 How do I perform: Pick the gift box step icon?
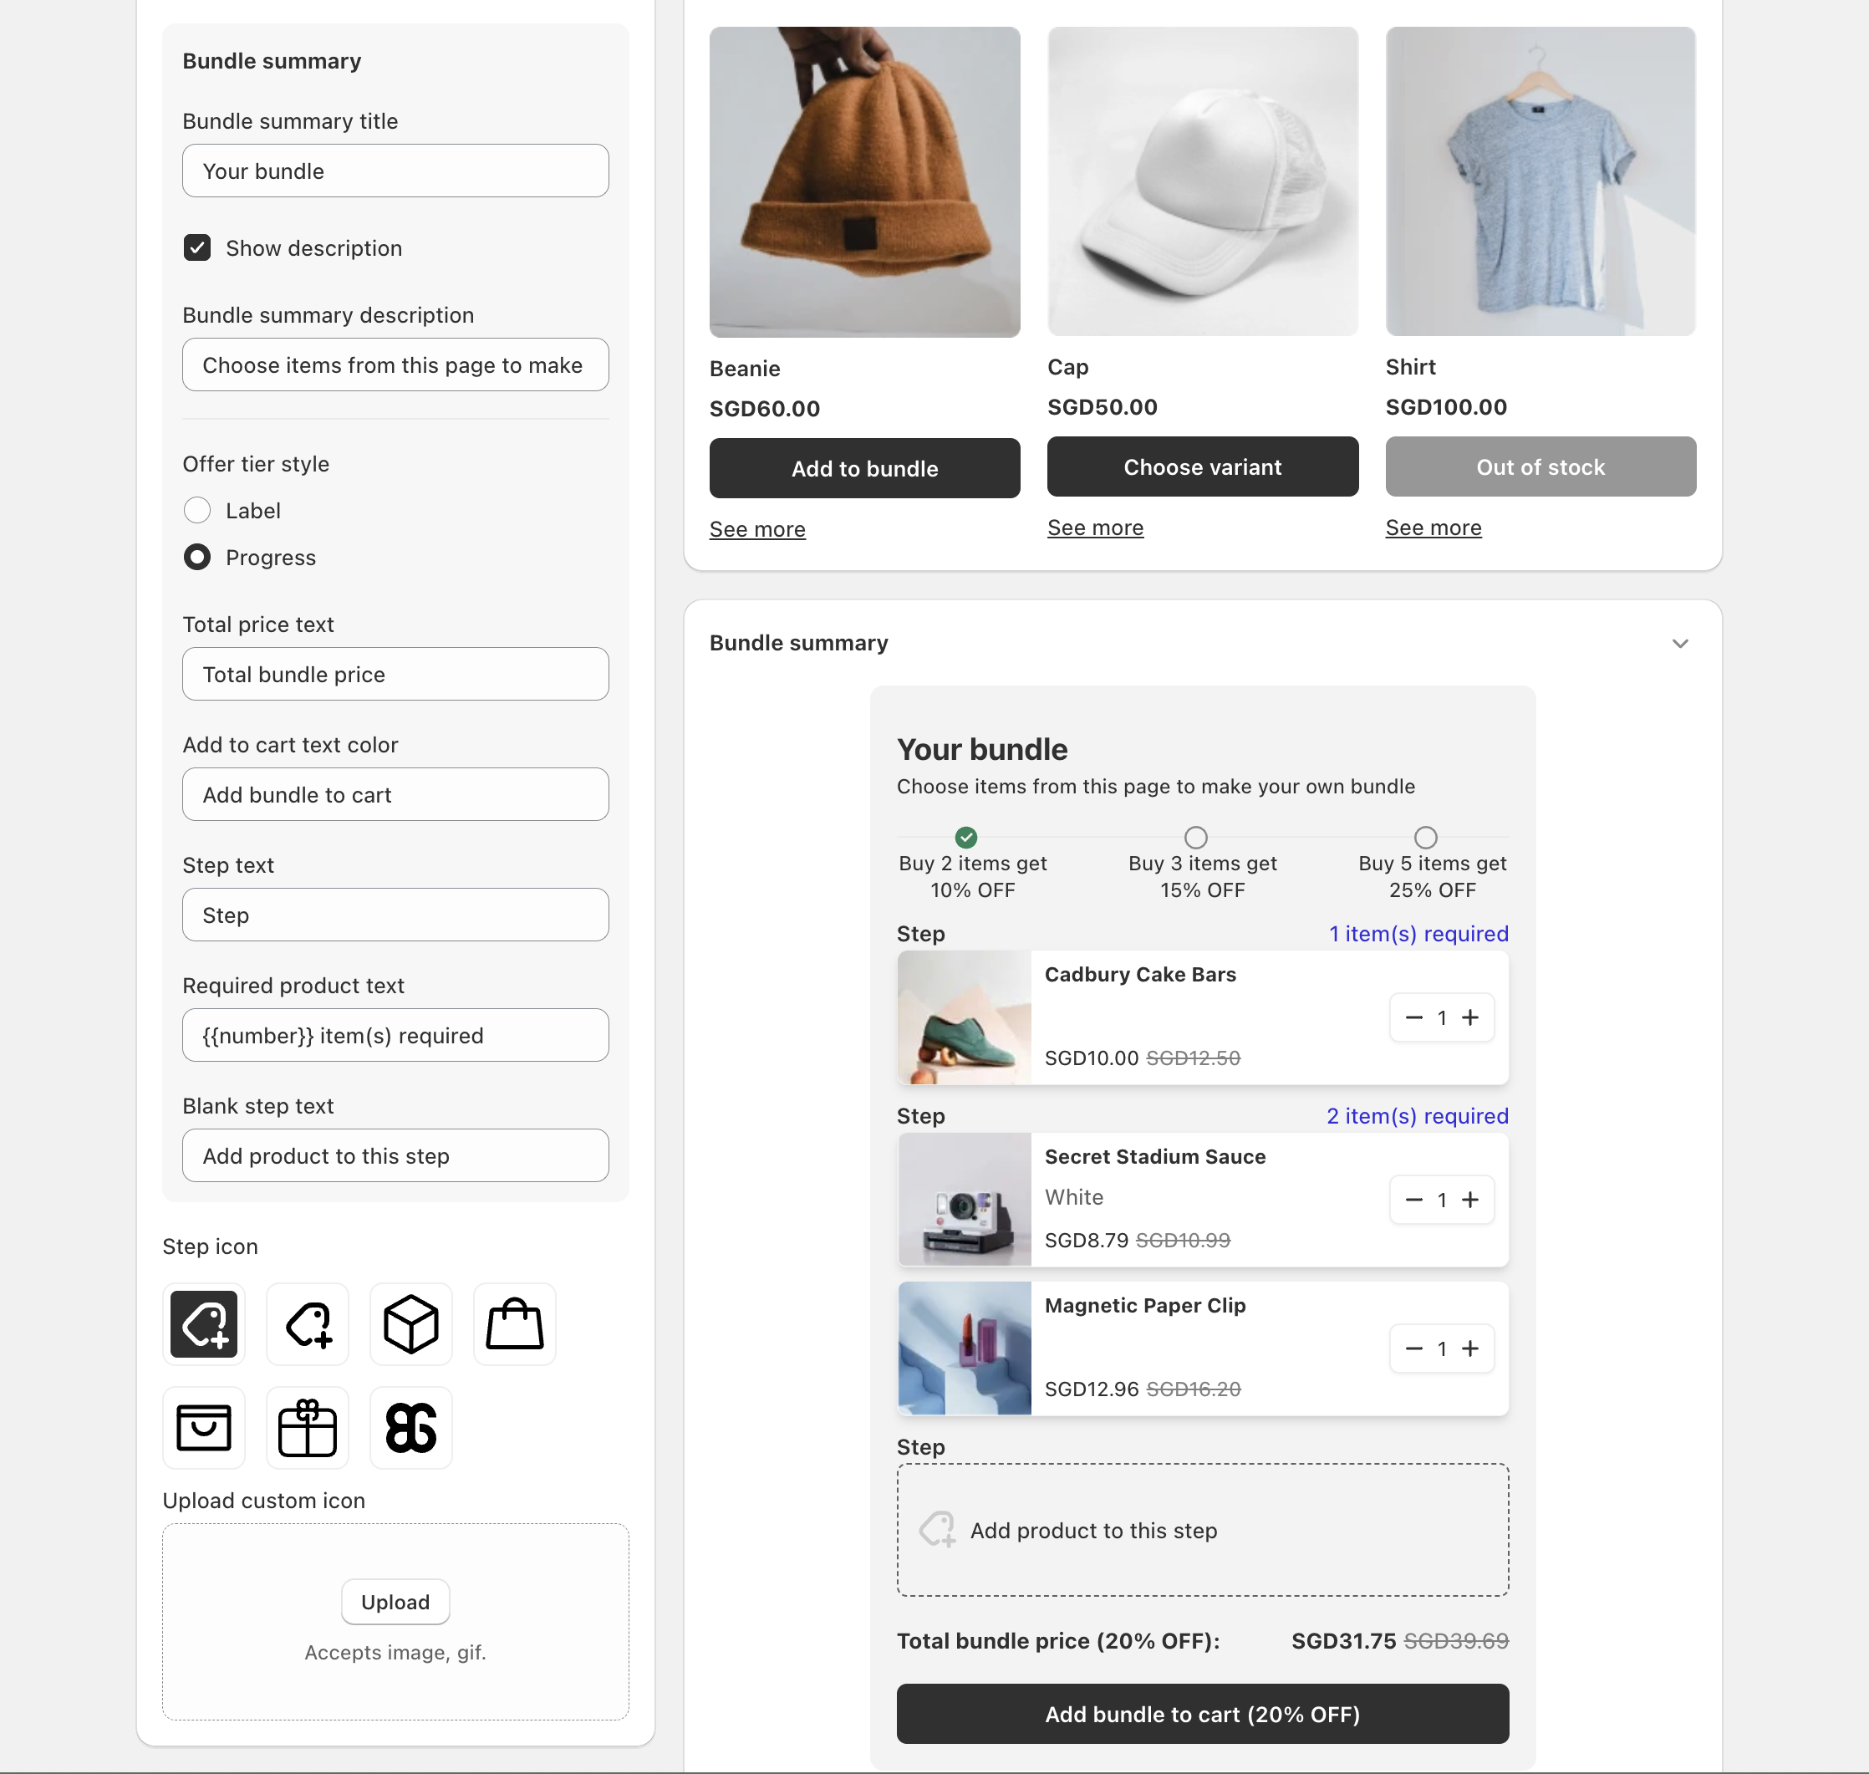point(308,1427)
